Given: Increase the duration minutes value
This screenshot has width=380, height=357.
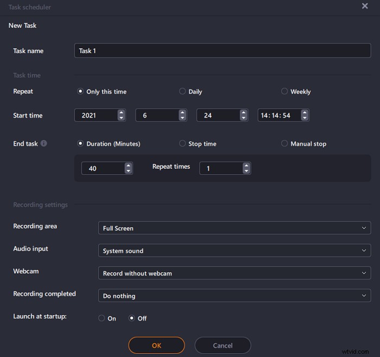Looking at the screenshot, I should click(x=128, y=165).
